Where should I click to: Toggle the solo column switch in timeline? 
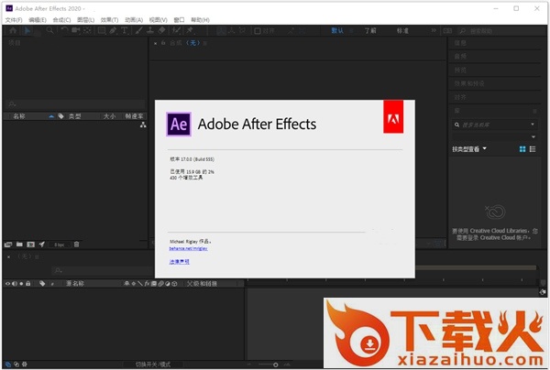click(21, 284)
